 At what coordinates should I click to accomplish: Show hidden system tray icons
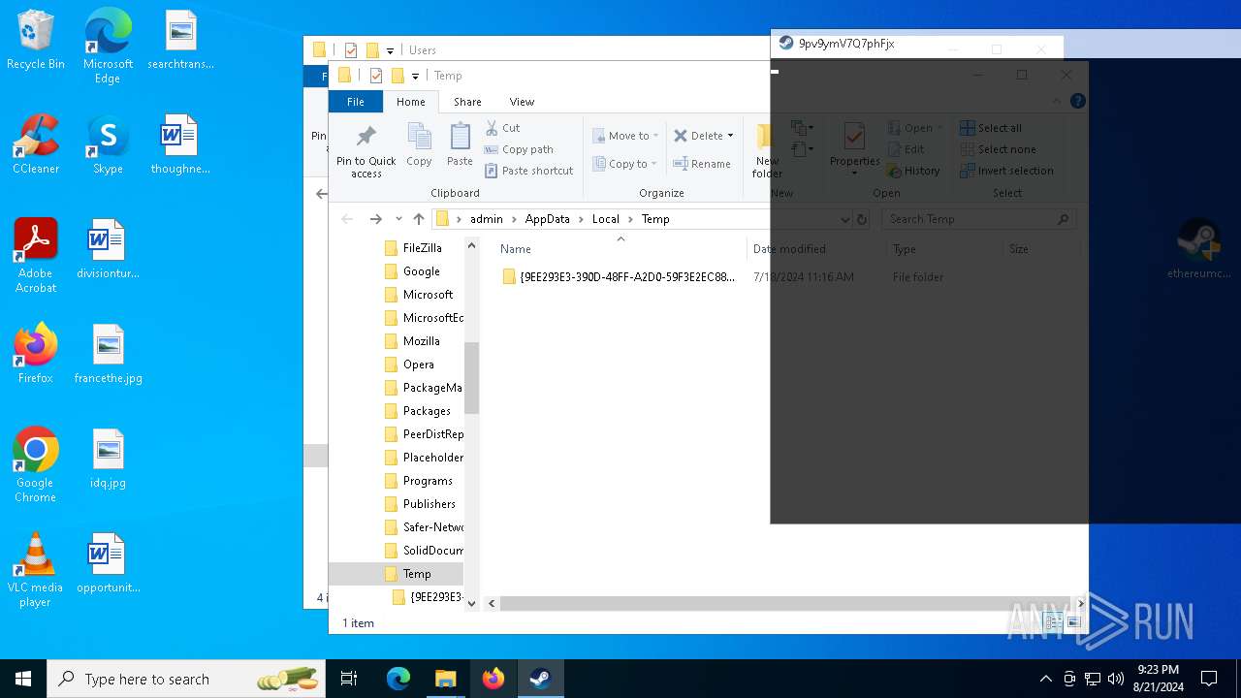pyautogui.click(x=1045, y=679)
